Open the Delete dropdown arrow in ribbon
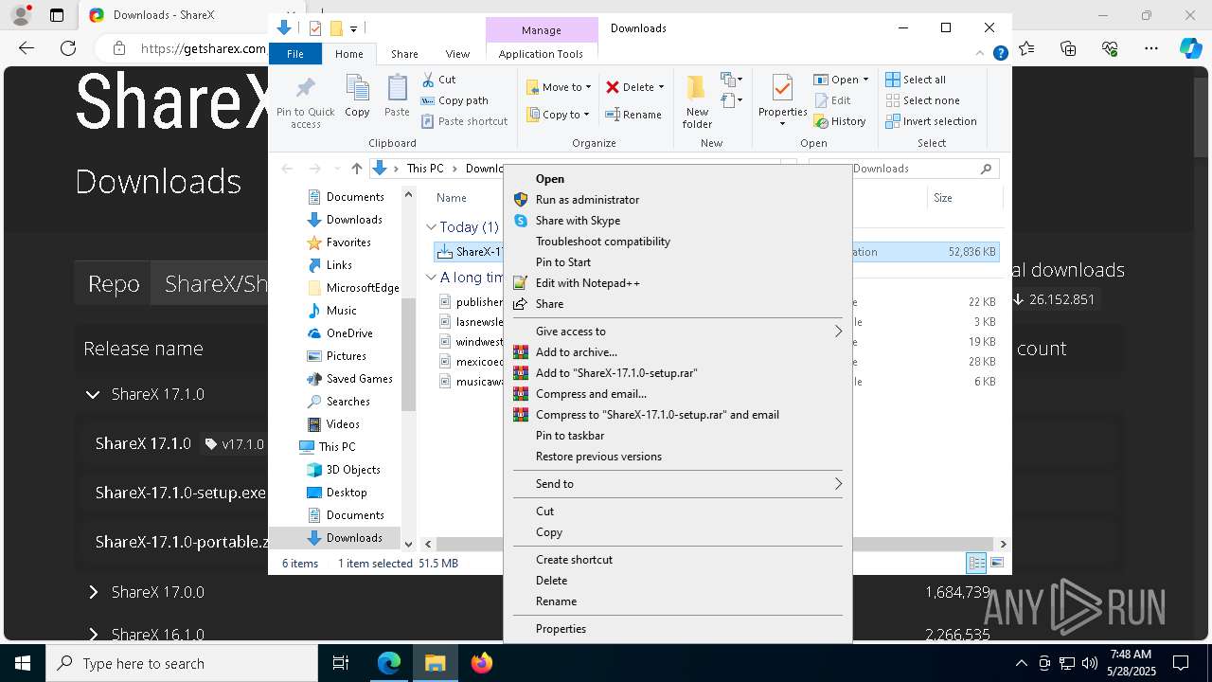The height and width of the screenshot is (682, 1212). pos(661,87)
